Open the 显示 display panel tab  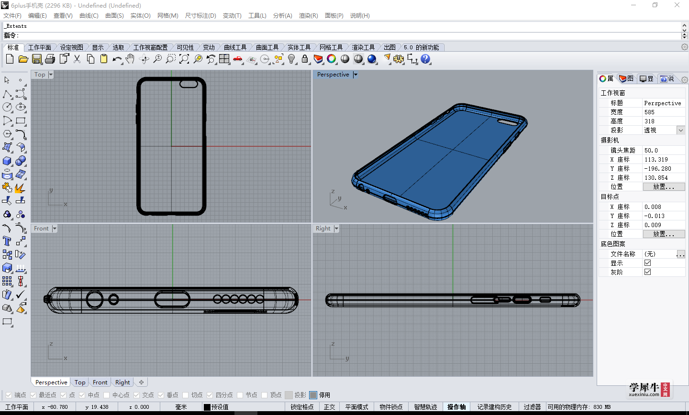[x=647, y=79]
